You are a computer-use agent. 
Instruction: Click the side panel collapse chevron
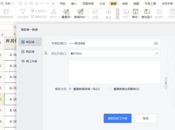pyautogui.click(x=166, y=83)
